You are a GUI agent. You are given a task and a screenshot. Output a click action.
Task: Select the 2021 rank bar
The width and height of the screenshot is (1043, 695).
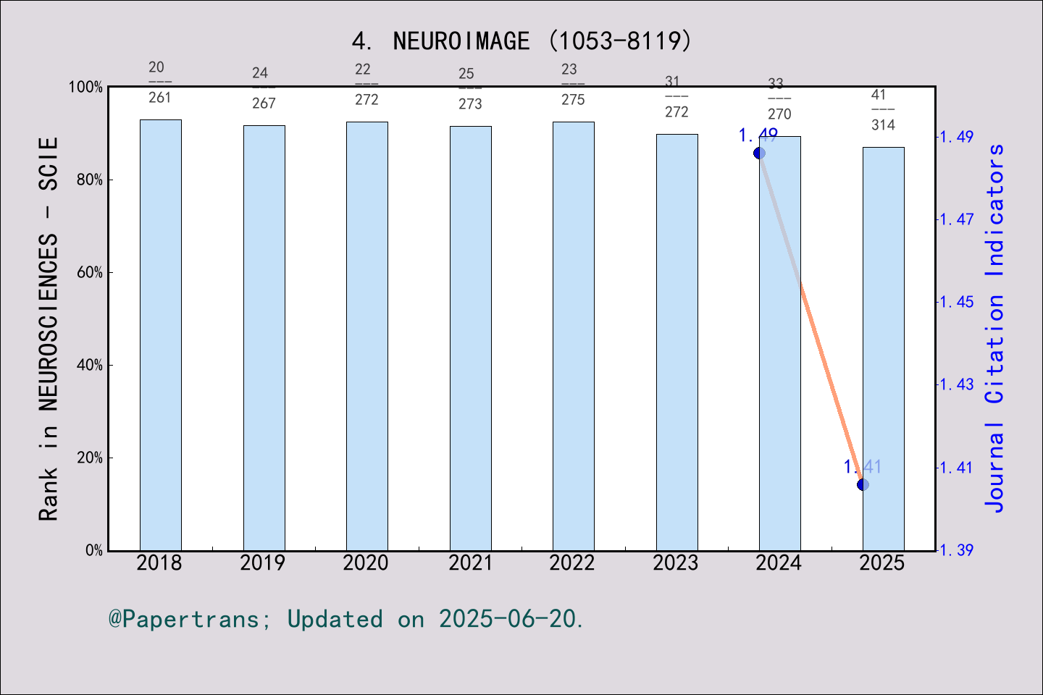pos(471,339)
